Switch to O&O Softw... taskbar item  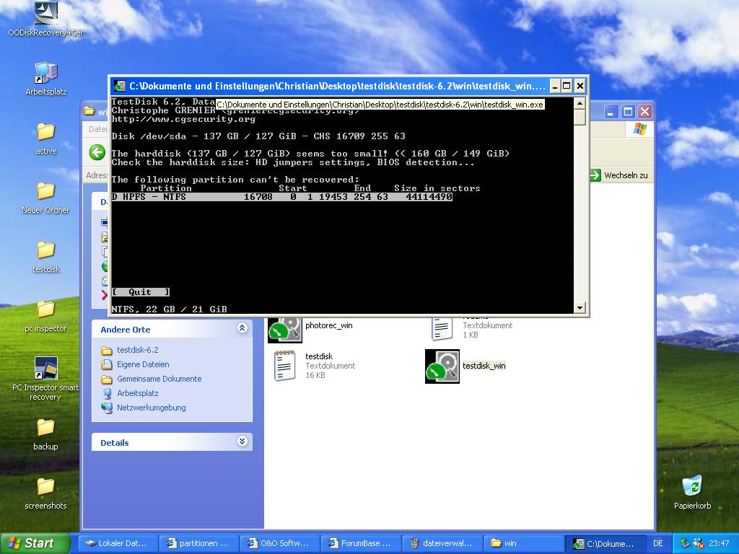click(280, 543)
